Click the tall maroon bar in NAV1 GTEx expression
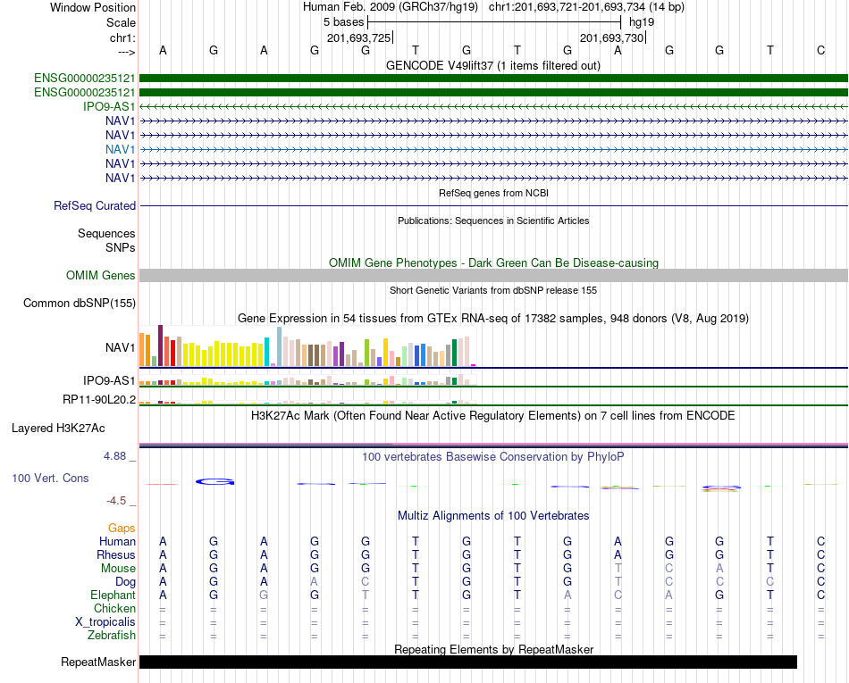 point(160,346)
